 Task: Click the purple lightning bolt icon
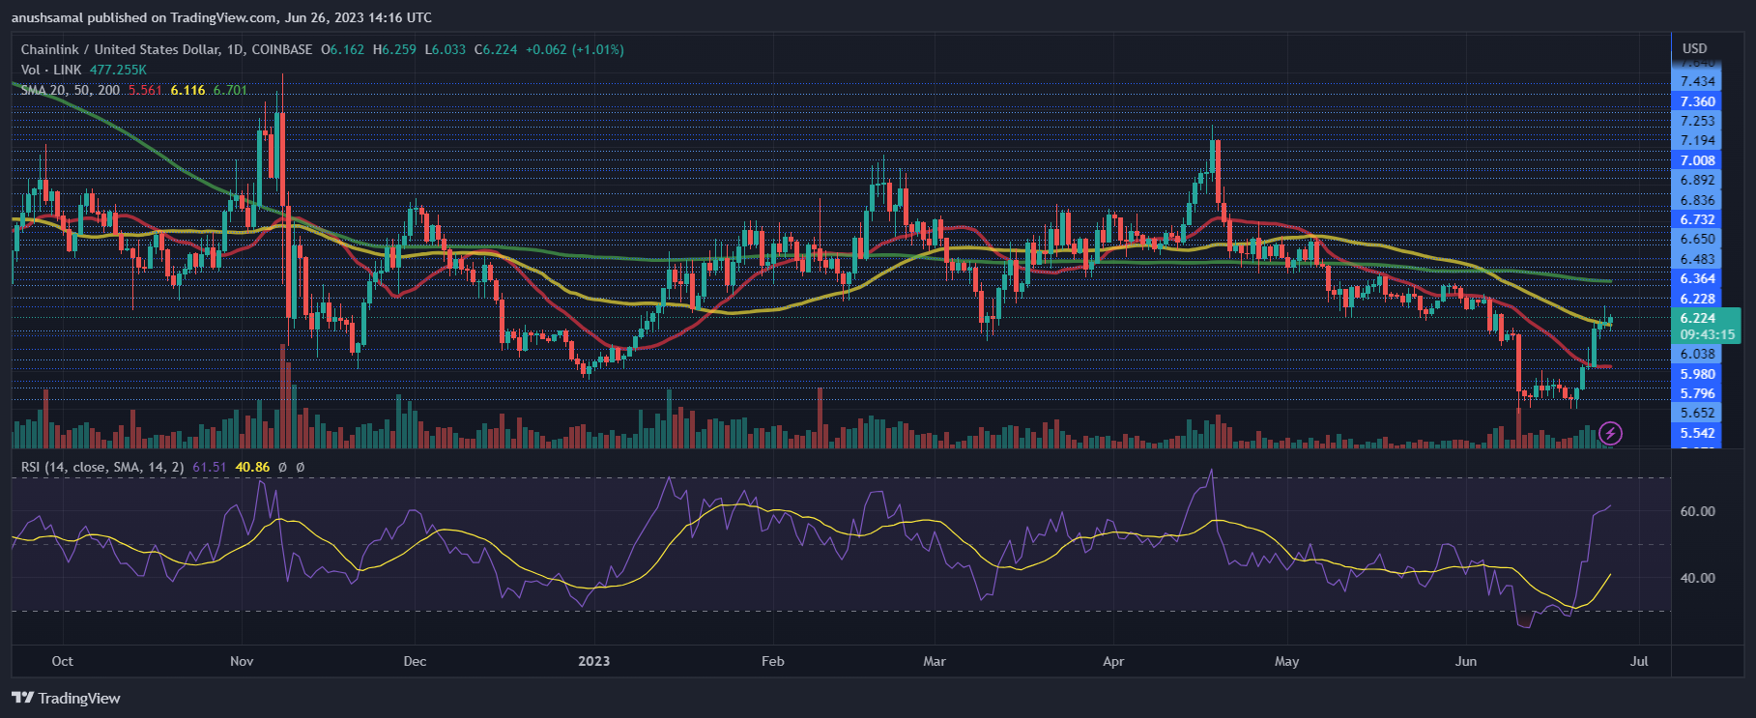(1610, 433)
